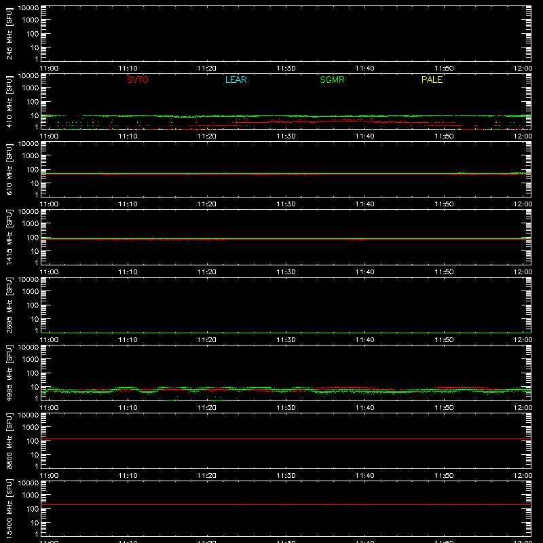The height and width of the screenshot is (543, 543).
Task: Select the 610 MHz [SFU] axis title
Action: tap(10, 169)
